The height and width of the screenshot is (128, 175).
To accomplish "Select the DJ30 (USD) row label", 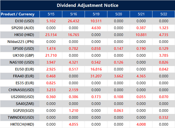I will 21,21.
